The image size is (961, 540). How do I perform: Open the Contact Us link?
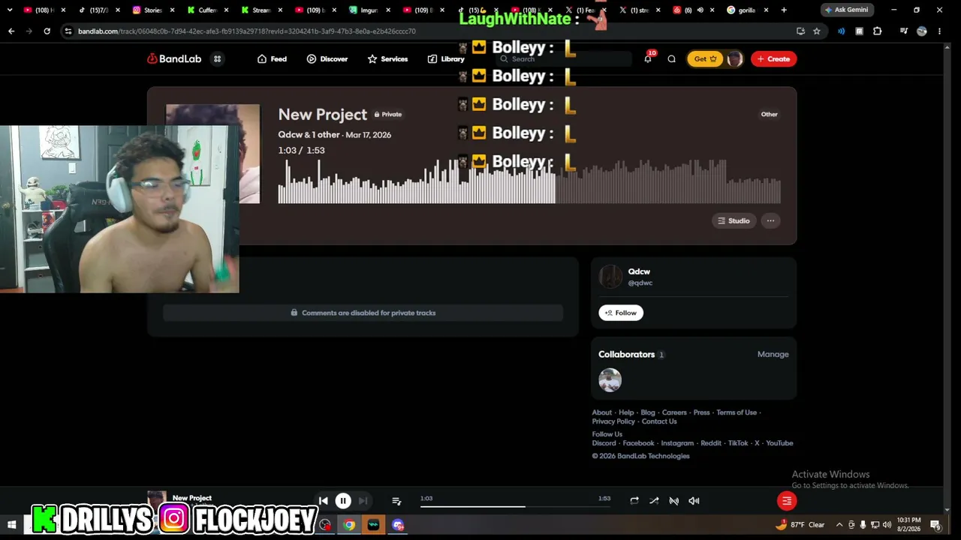pos(659,421)
